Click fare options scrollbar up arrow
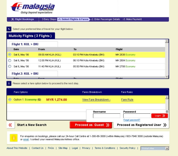This screenshot has width=178, height=156. click(167, 97)
